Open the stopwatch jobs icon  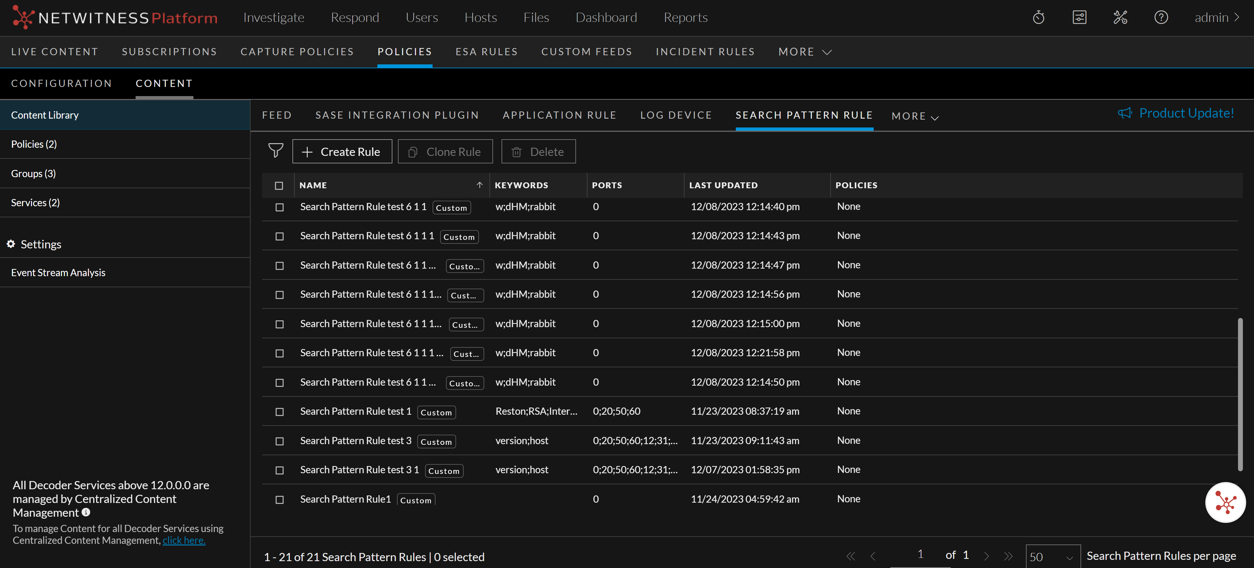coord(1038,18)
